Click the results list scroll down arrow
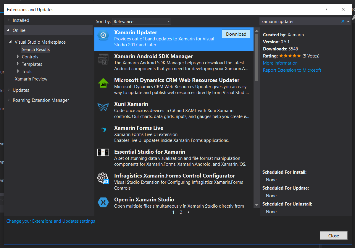Screen dimensions: 355x248 256,205
